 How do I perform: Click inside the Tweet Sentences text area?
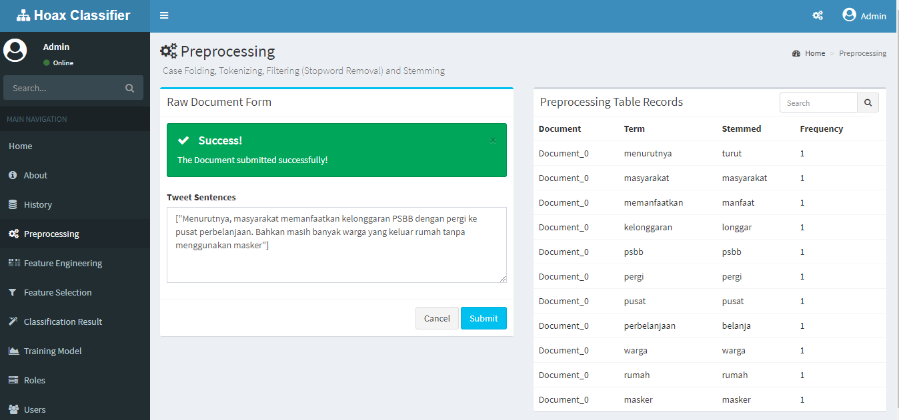(337, 245)
